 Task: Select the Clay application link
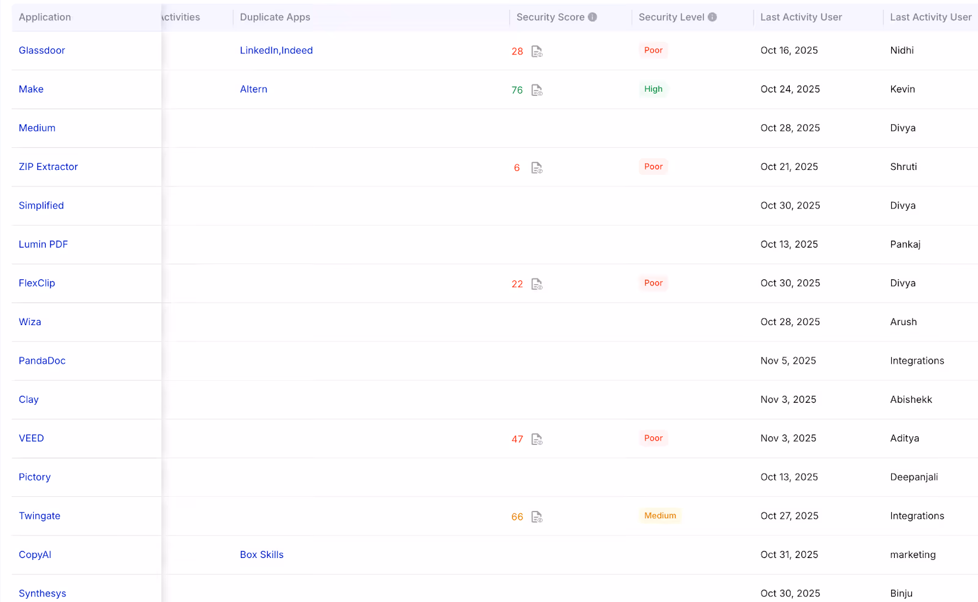click(x=29, y=400)
